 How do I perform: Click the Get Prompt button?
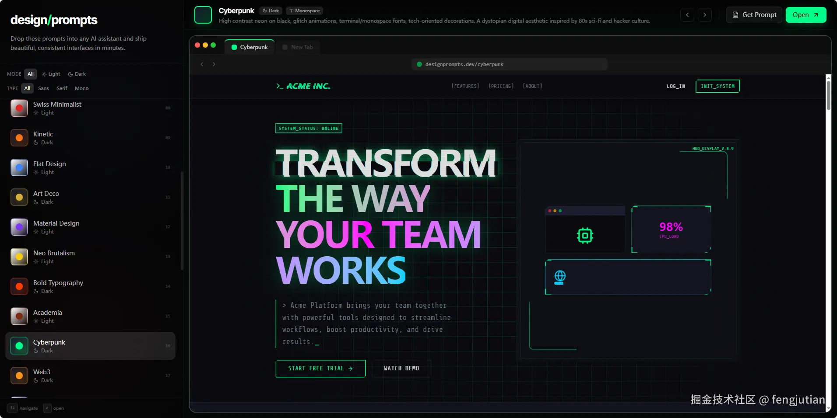(754, 15)
